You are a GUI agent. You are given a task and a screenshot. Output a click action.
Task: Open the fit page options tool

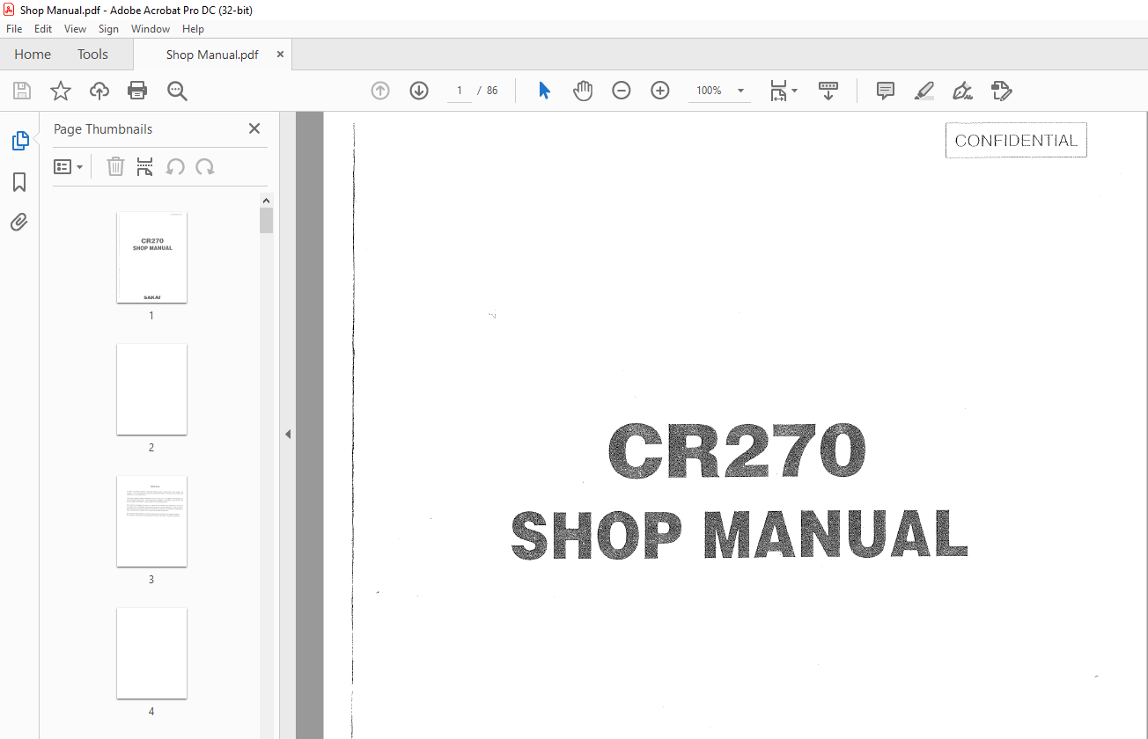[x=784, y=91]
